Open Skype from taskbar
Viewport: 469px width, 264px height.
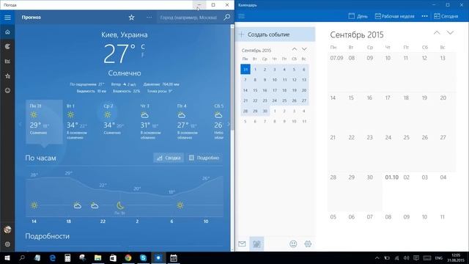click(x=144, y=257)
